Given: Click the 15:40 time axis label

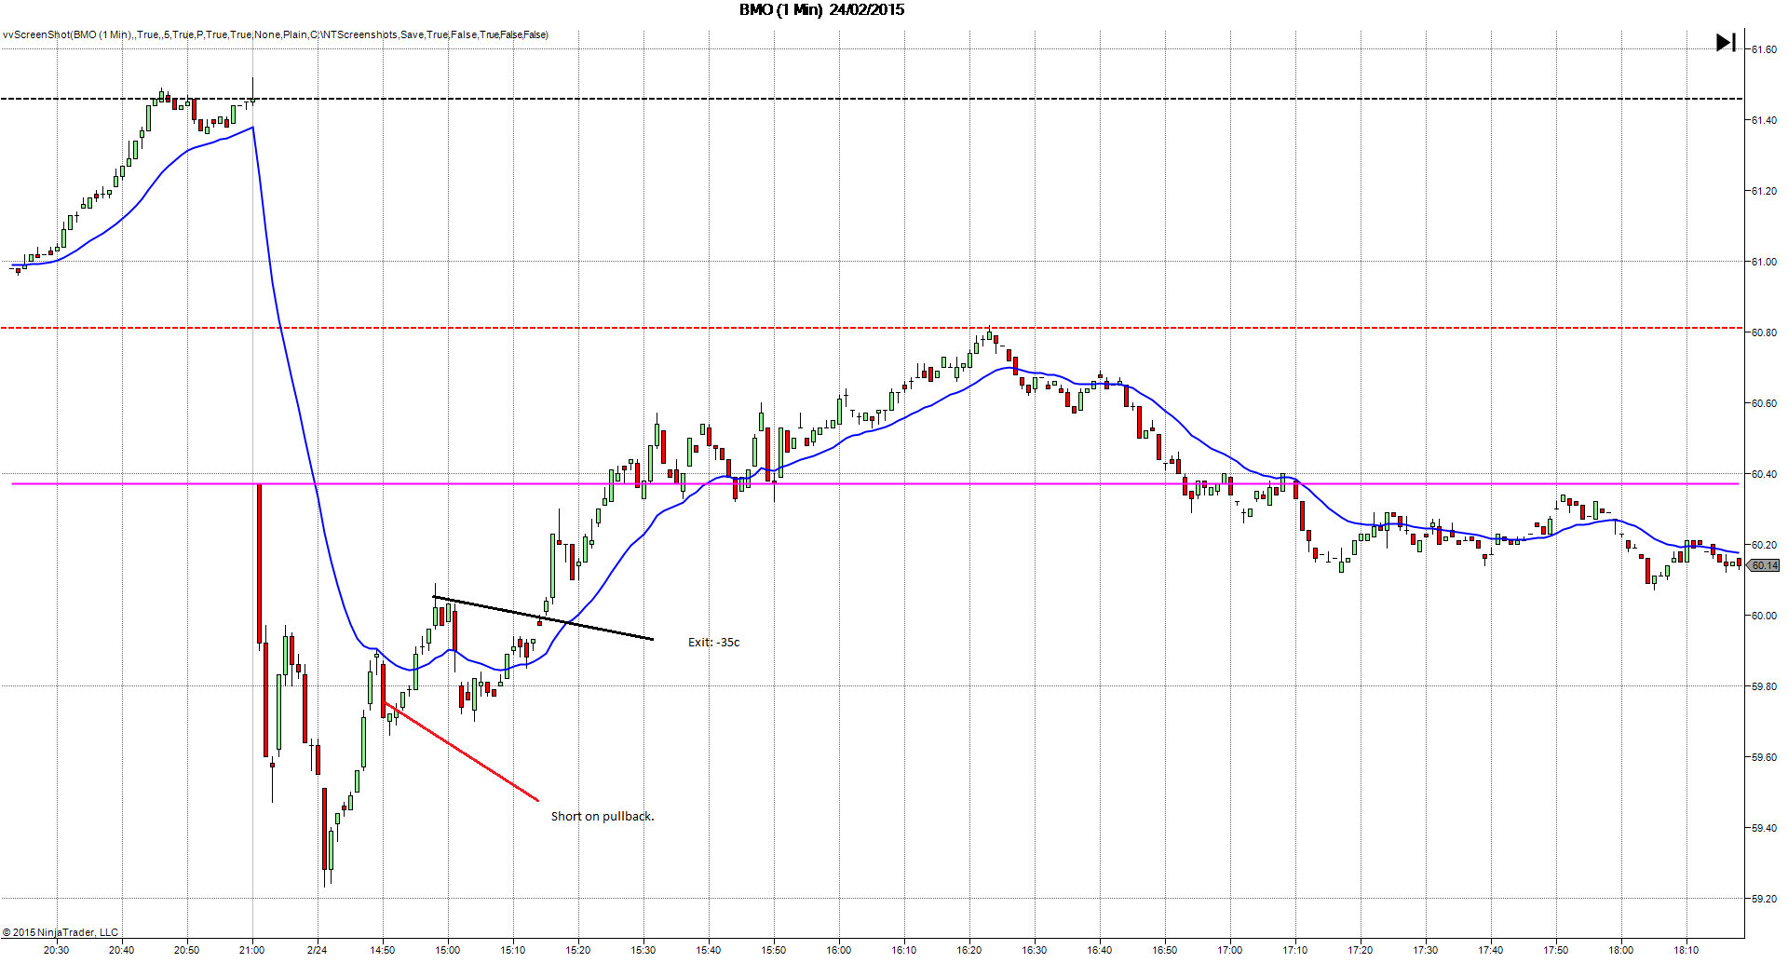Looking at the screenshot, I should 708,950.
